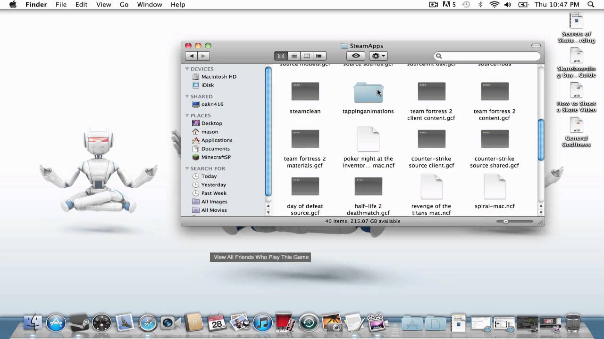Select counter-strike source shared.gcf icon
Image resolution: width=604 pixels, height=339 pixels.
point(495,139)
